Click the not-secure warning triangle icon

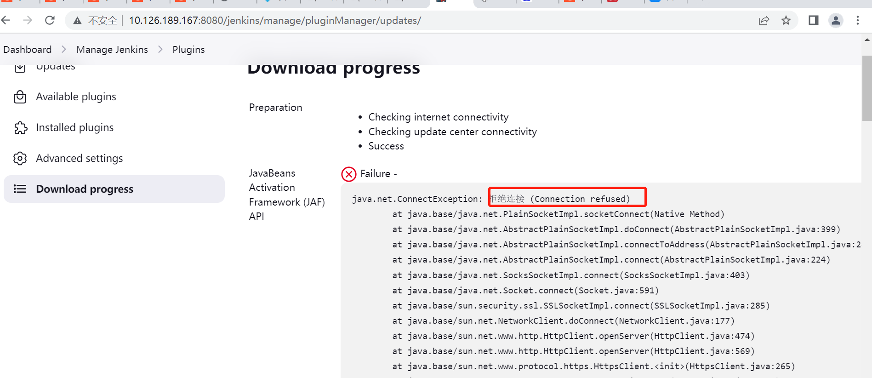78,21
